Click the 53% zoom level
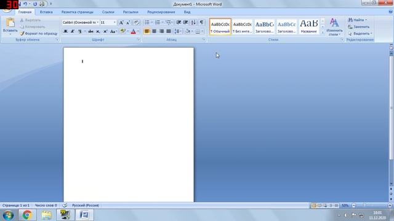Viewport: 394px width, 221px height. (x=345, y=205)
